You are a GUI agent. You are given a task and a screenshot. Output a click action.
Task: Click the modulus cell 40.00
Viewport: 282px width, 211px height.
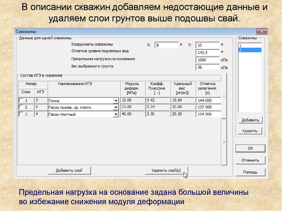click(132, 114)
